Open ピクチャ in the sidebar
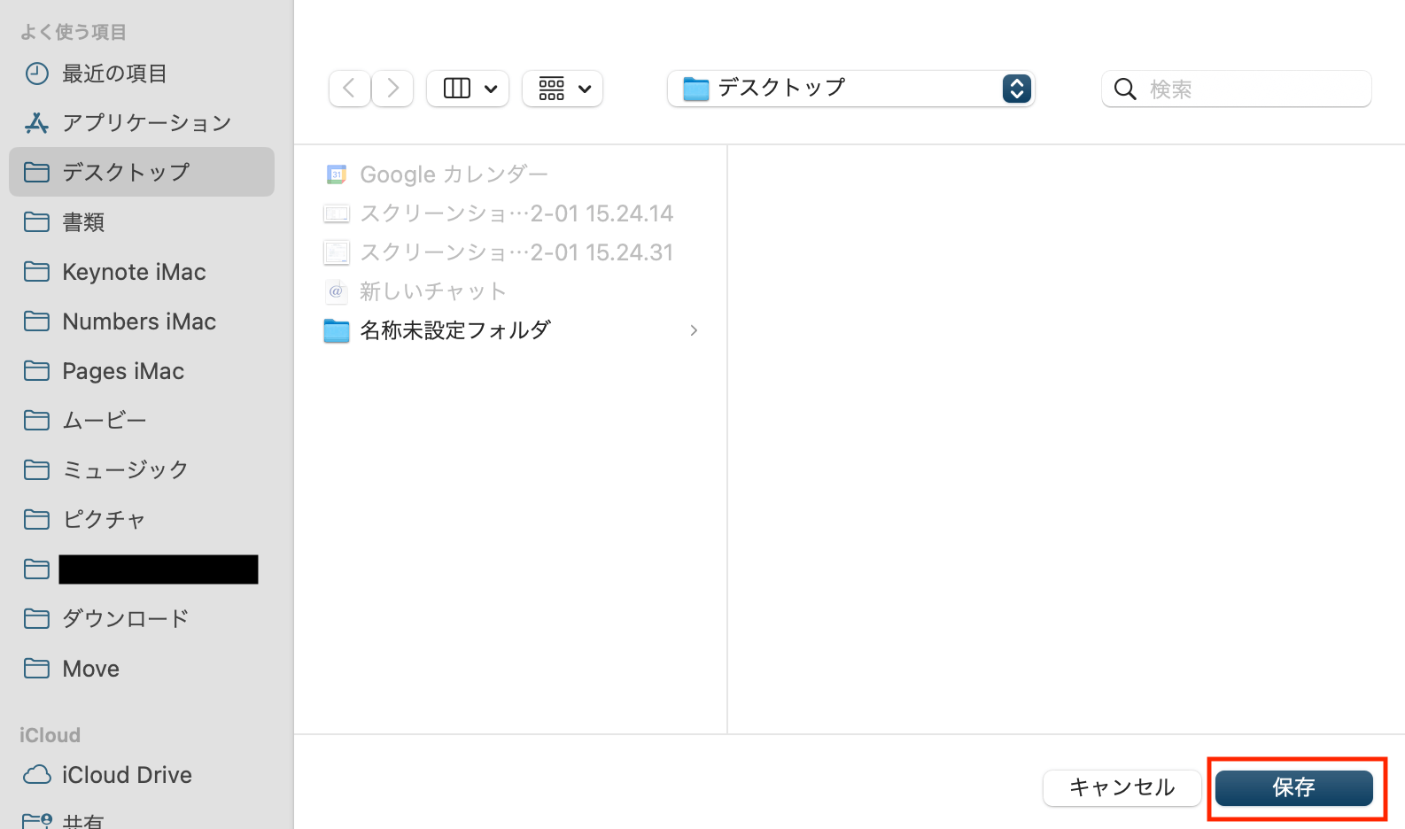Screen dimensions: 1405x829 142,519
